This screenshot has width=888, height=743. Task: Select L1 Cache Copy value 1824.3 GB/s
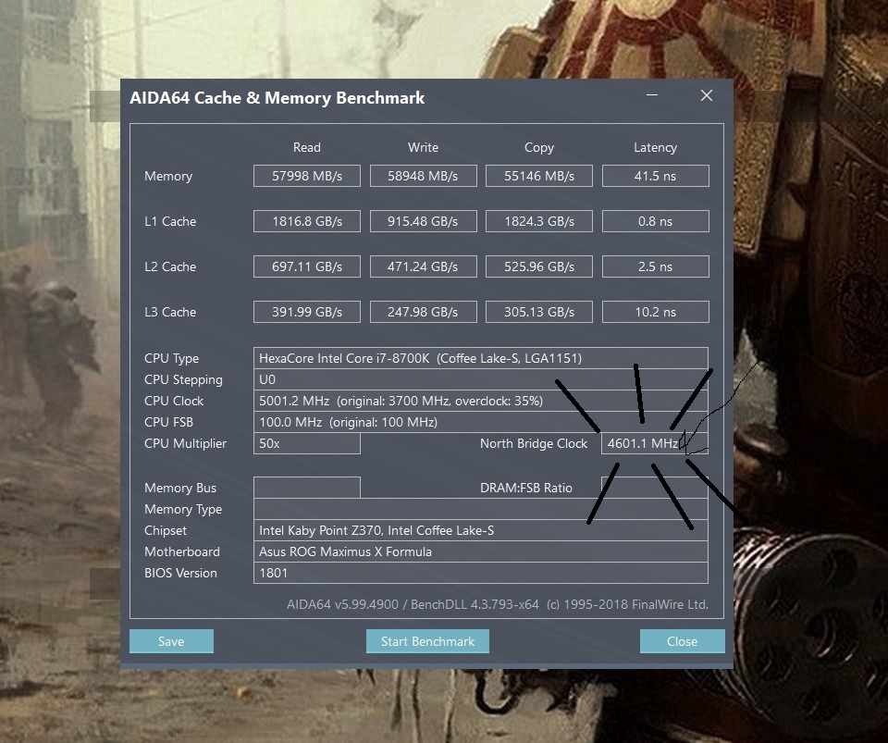point(539,221)
